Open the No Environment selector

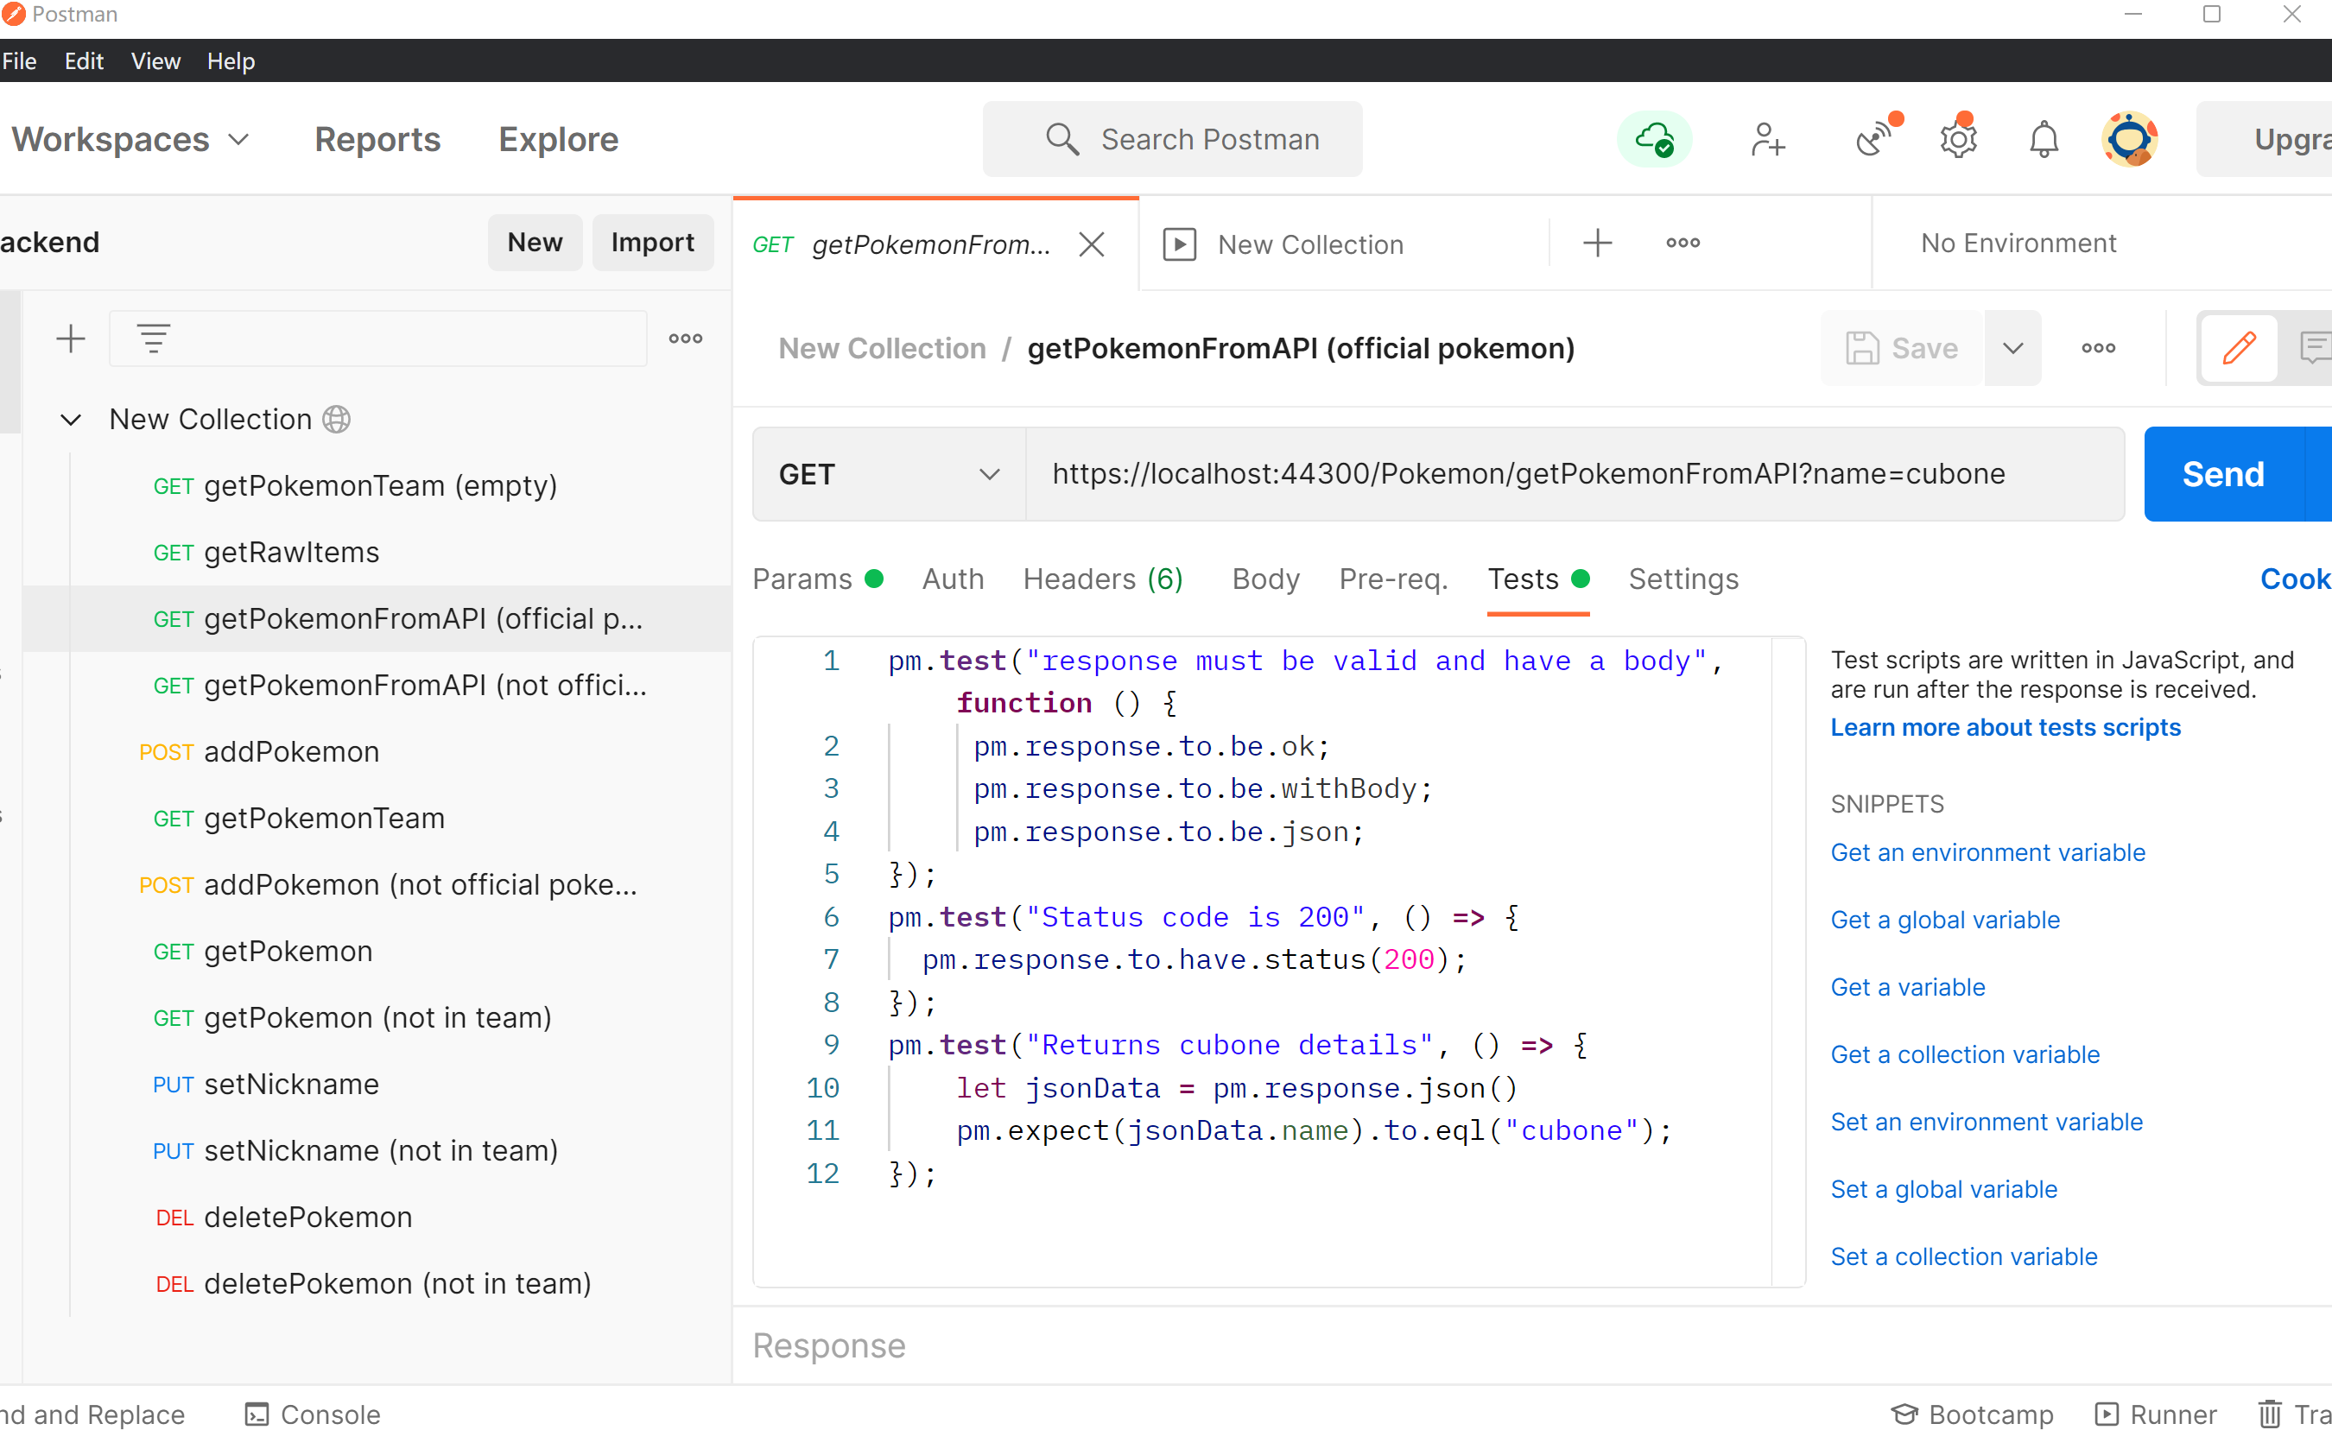[x=2018, y=243]
